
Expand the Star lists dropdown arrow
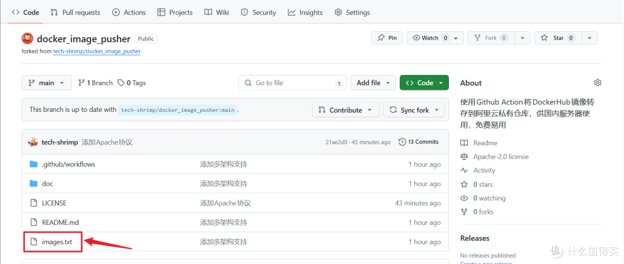(x=589, y=38)
